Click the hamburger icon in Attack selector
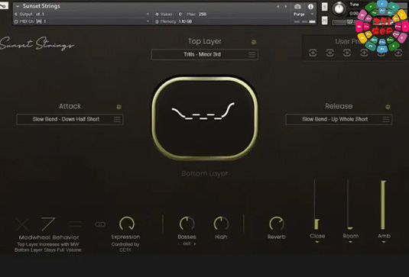 [x=117, y=119]
